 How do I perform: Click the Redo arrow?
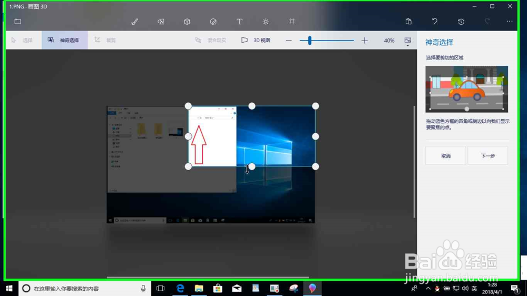click(487, 22)
